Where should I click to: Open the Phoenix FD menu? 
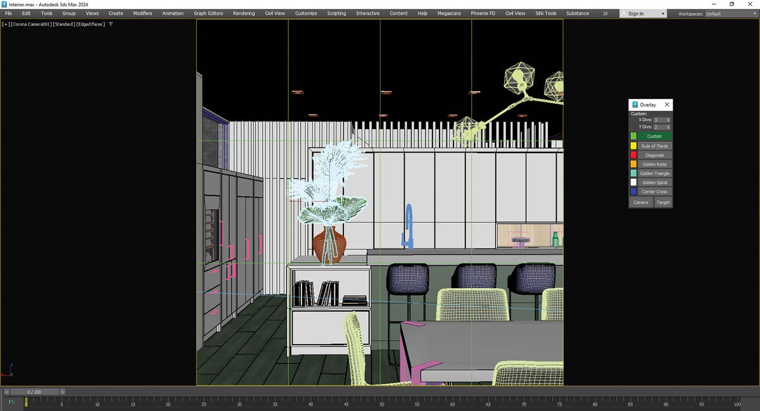tap(483, 13)
